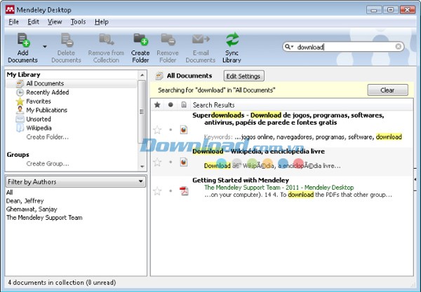Image resolution: width=421 pixels, height=292 pixels.
Task: Click the document type column header icon
Action: pyautogui.click(x=184, y=105)
